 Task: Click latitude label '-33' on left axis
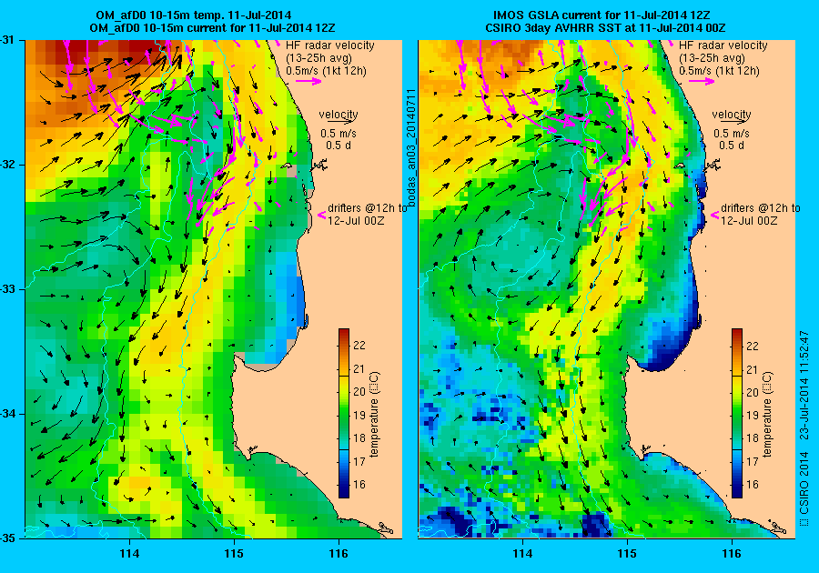pyautogui.click(x=6, y=289)
